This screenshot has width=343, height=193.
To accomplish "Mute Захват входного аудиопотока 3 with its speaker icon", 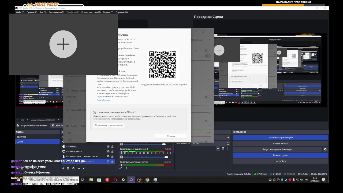I will tap(121, 157).
